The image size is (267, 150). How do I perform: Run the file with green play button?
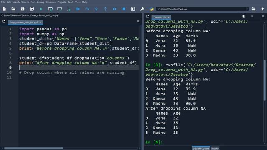(x=41, y=9)
